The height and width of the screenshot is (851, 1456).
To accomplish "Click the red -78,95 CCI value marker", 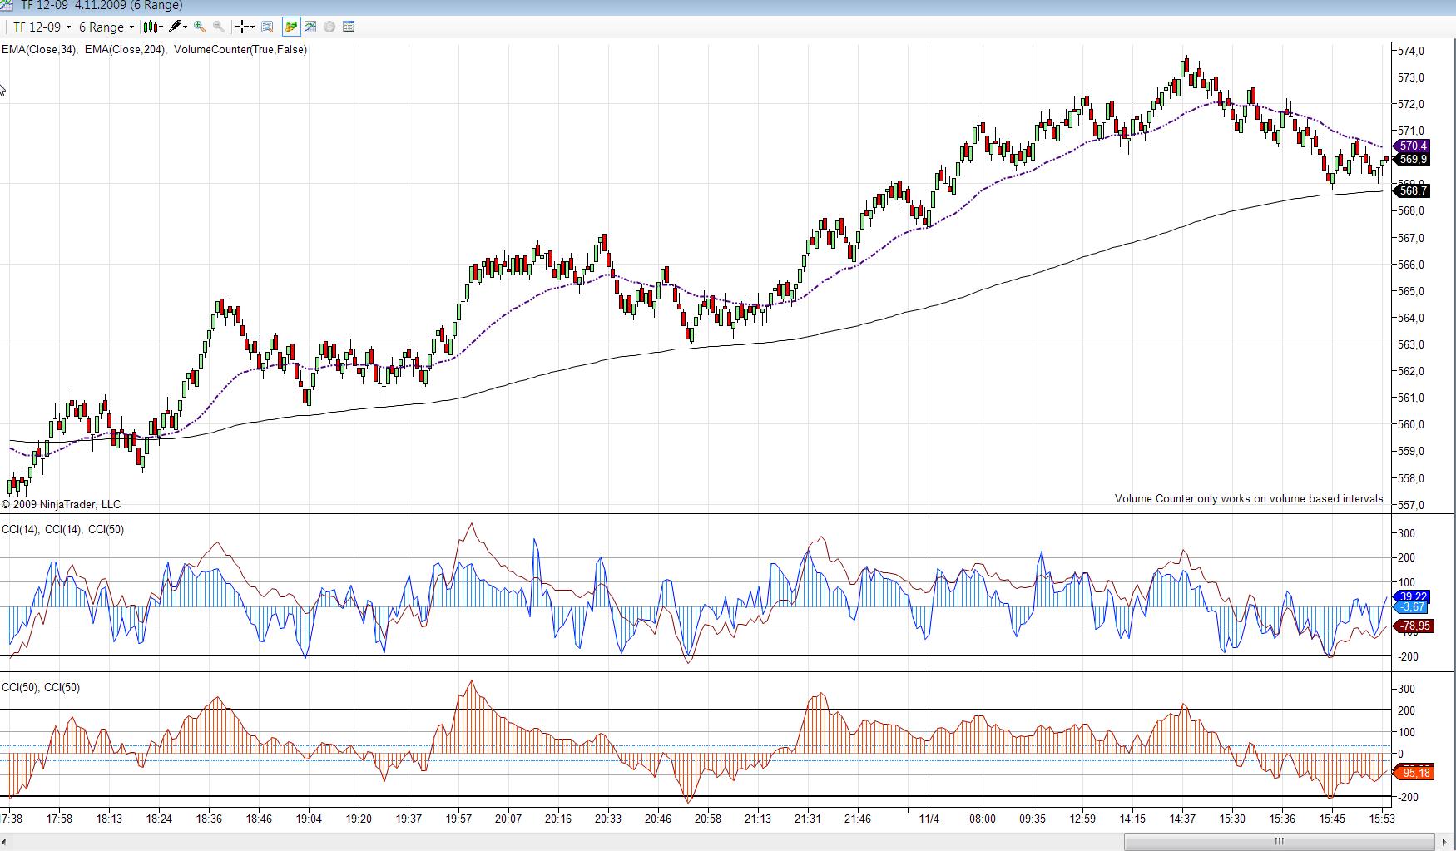I will [x=1414, y=626].
